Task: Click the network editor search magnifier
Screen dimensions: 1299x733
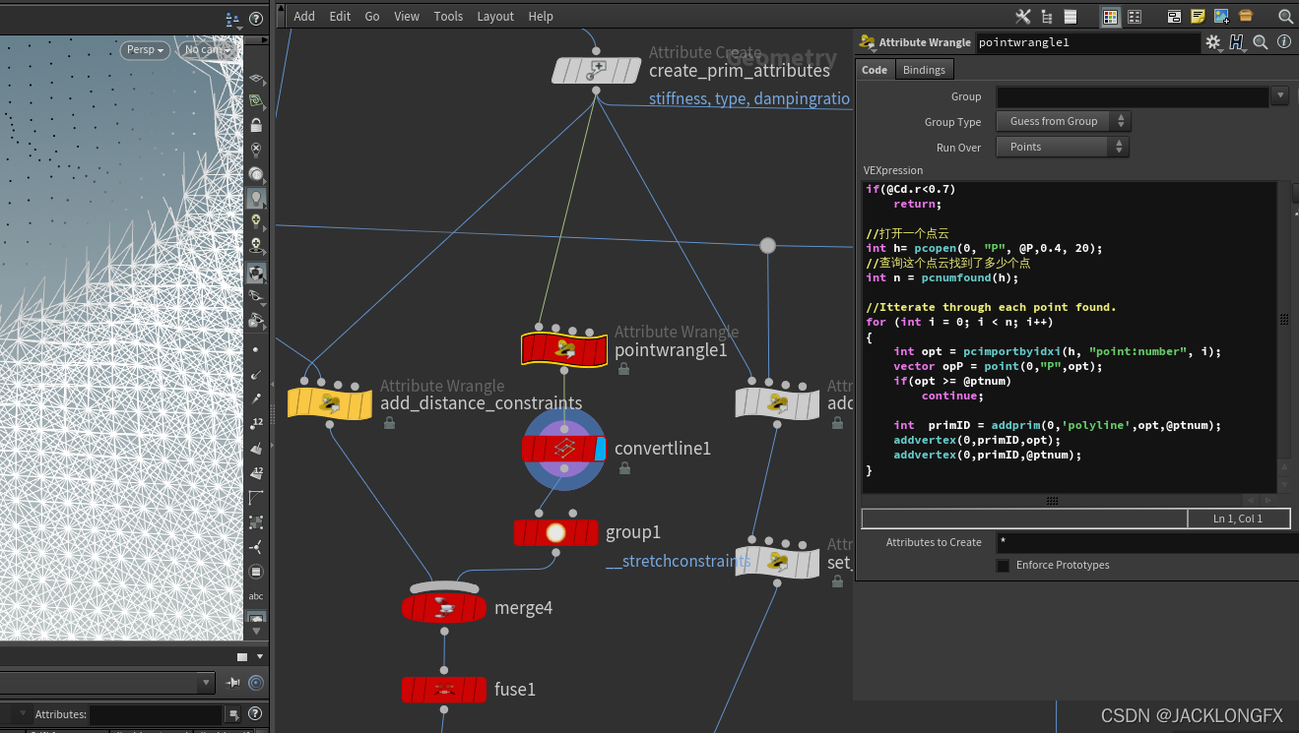Action: tap(1285, 17)
